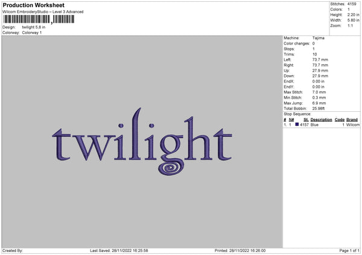Image resolution: width=362 pixels, height=255 pixels.
Task: Click the "Brand" column header
Action: (352, 120)
